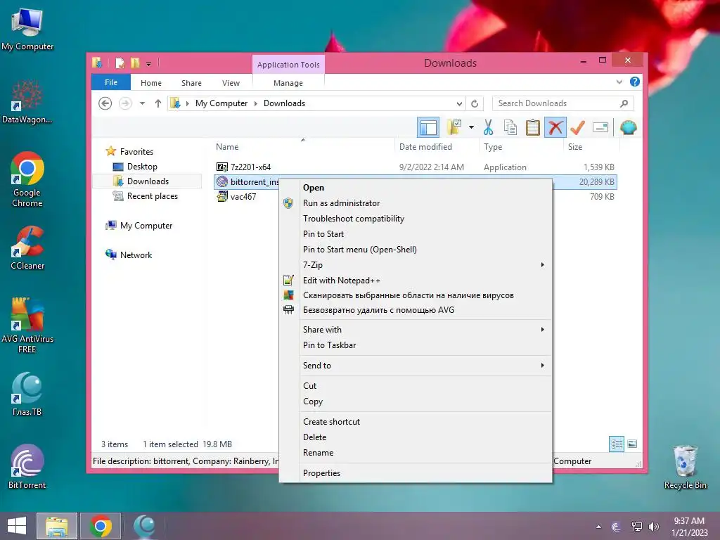Screen dimensions: 720x540
Task: Open Properties from the context menu
Action: tap(416, 473)
